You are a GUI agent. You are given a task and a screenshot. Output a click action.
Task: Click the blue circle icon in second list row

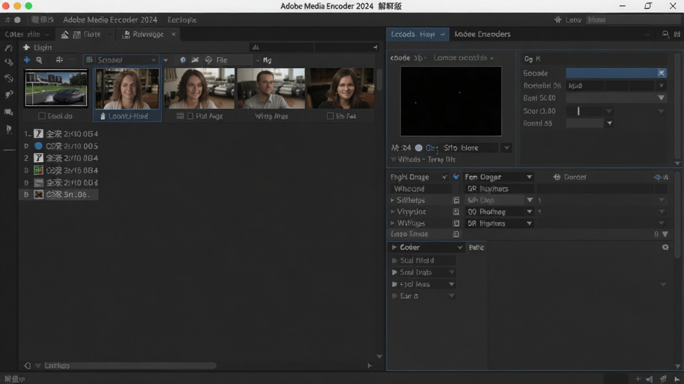point(38,146)
